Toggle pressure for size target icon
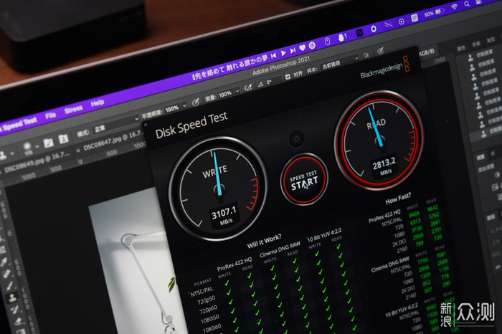Viewport: 502px width, 334px height. click(x=380, y=51)
